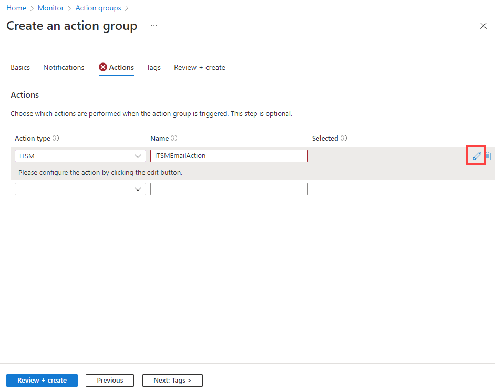This screenshot has height=391, width=495.
Task: Click the info icon next to Action type
Action: 56,139
